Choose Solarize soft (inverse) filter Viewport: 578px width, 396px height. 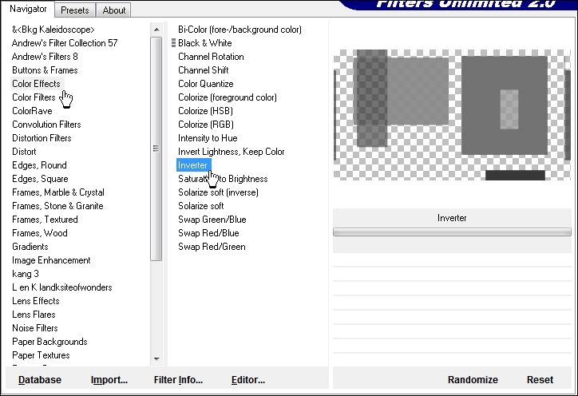(218, 193)
